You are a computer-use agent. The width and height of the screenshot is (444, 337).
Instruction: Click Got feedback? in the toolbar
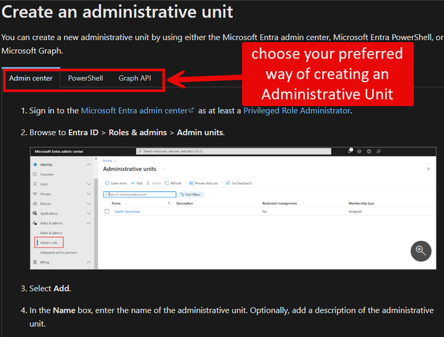pyautogui.click(x=239, y=183)
